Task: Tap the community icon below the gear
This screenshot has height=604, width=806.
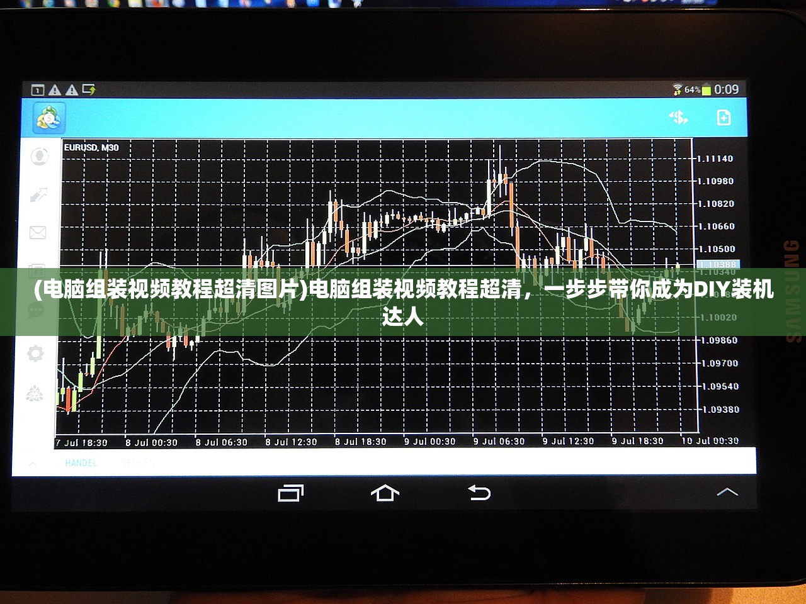Action: pyautogui.click(x=35, y=394)
